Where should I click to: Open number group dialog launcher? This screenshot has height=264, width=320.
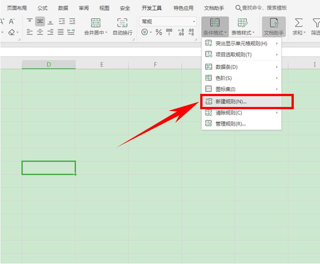(196, 39)
